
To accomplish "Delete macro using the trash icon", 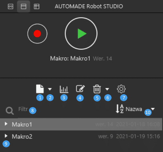I will click(x=97, y=89).
